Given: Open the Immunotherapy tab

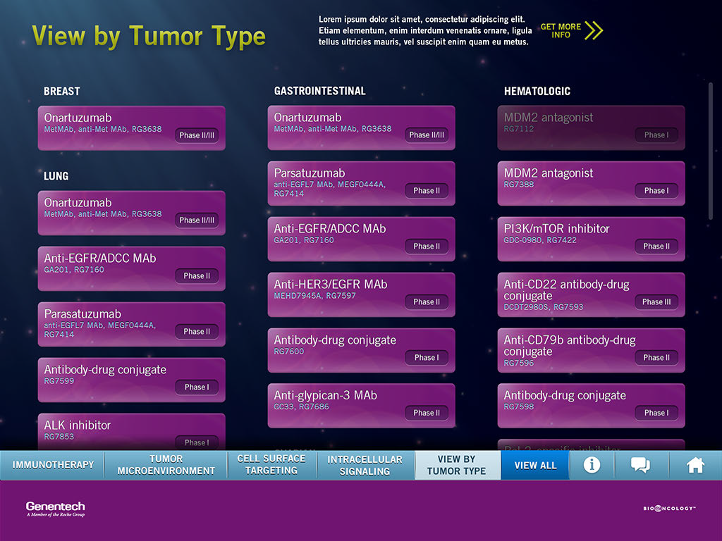Looking at the screenshot, I should coord(52,465).
